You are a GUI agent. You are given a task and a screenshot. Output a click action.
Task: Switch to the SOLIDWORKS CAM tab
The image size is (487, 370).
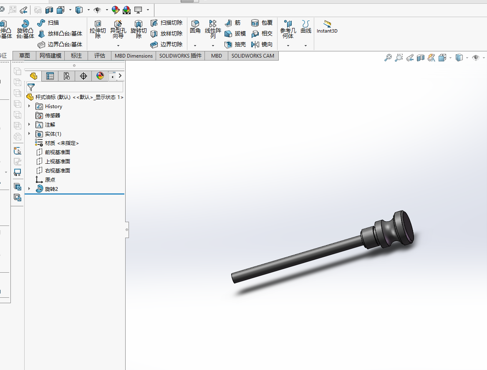pyautogui.click(x=253, y=56)
